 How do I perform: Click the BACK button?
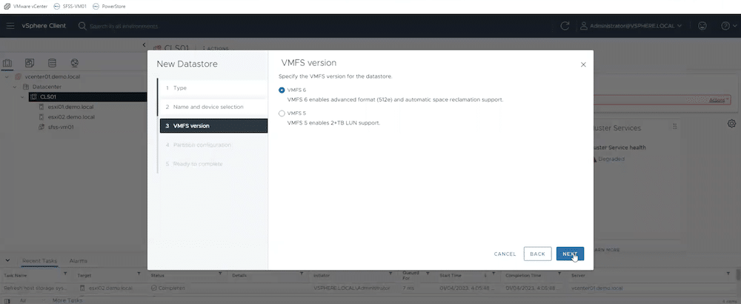538,254
